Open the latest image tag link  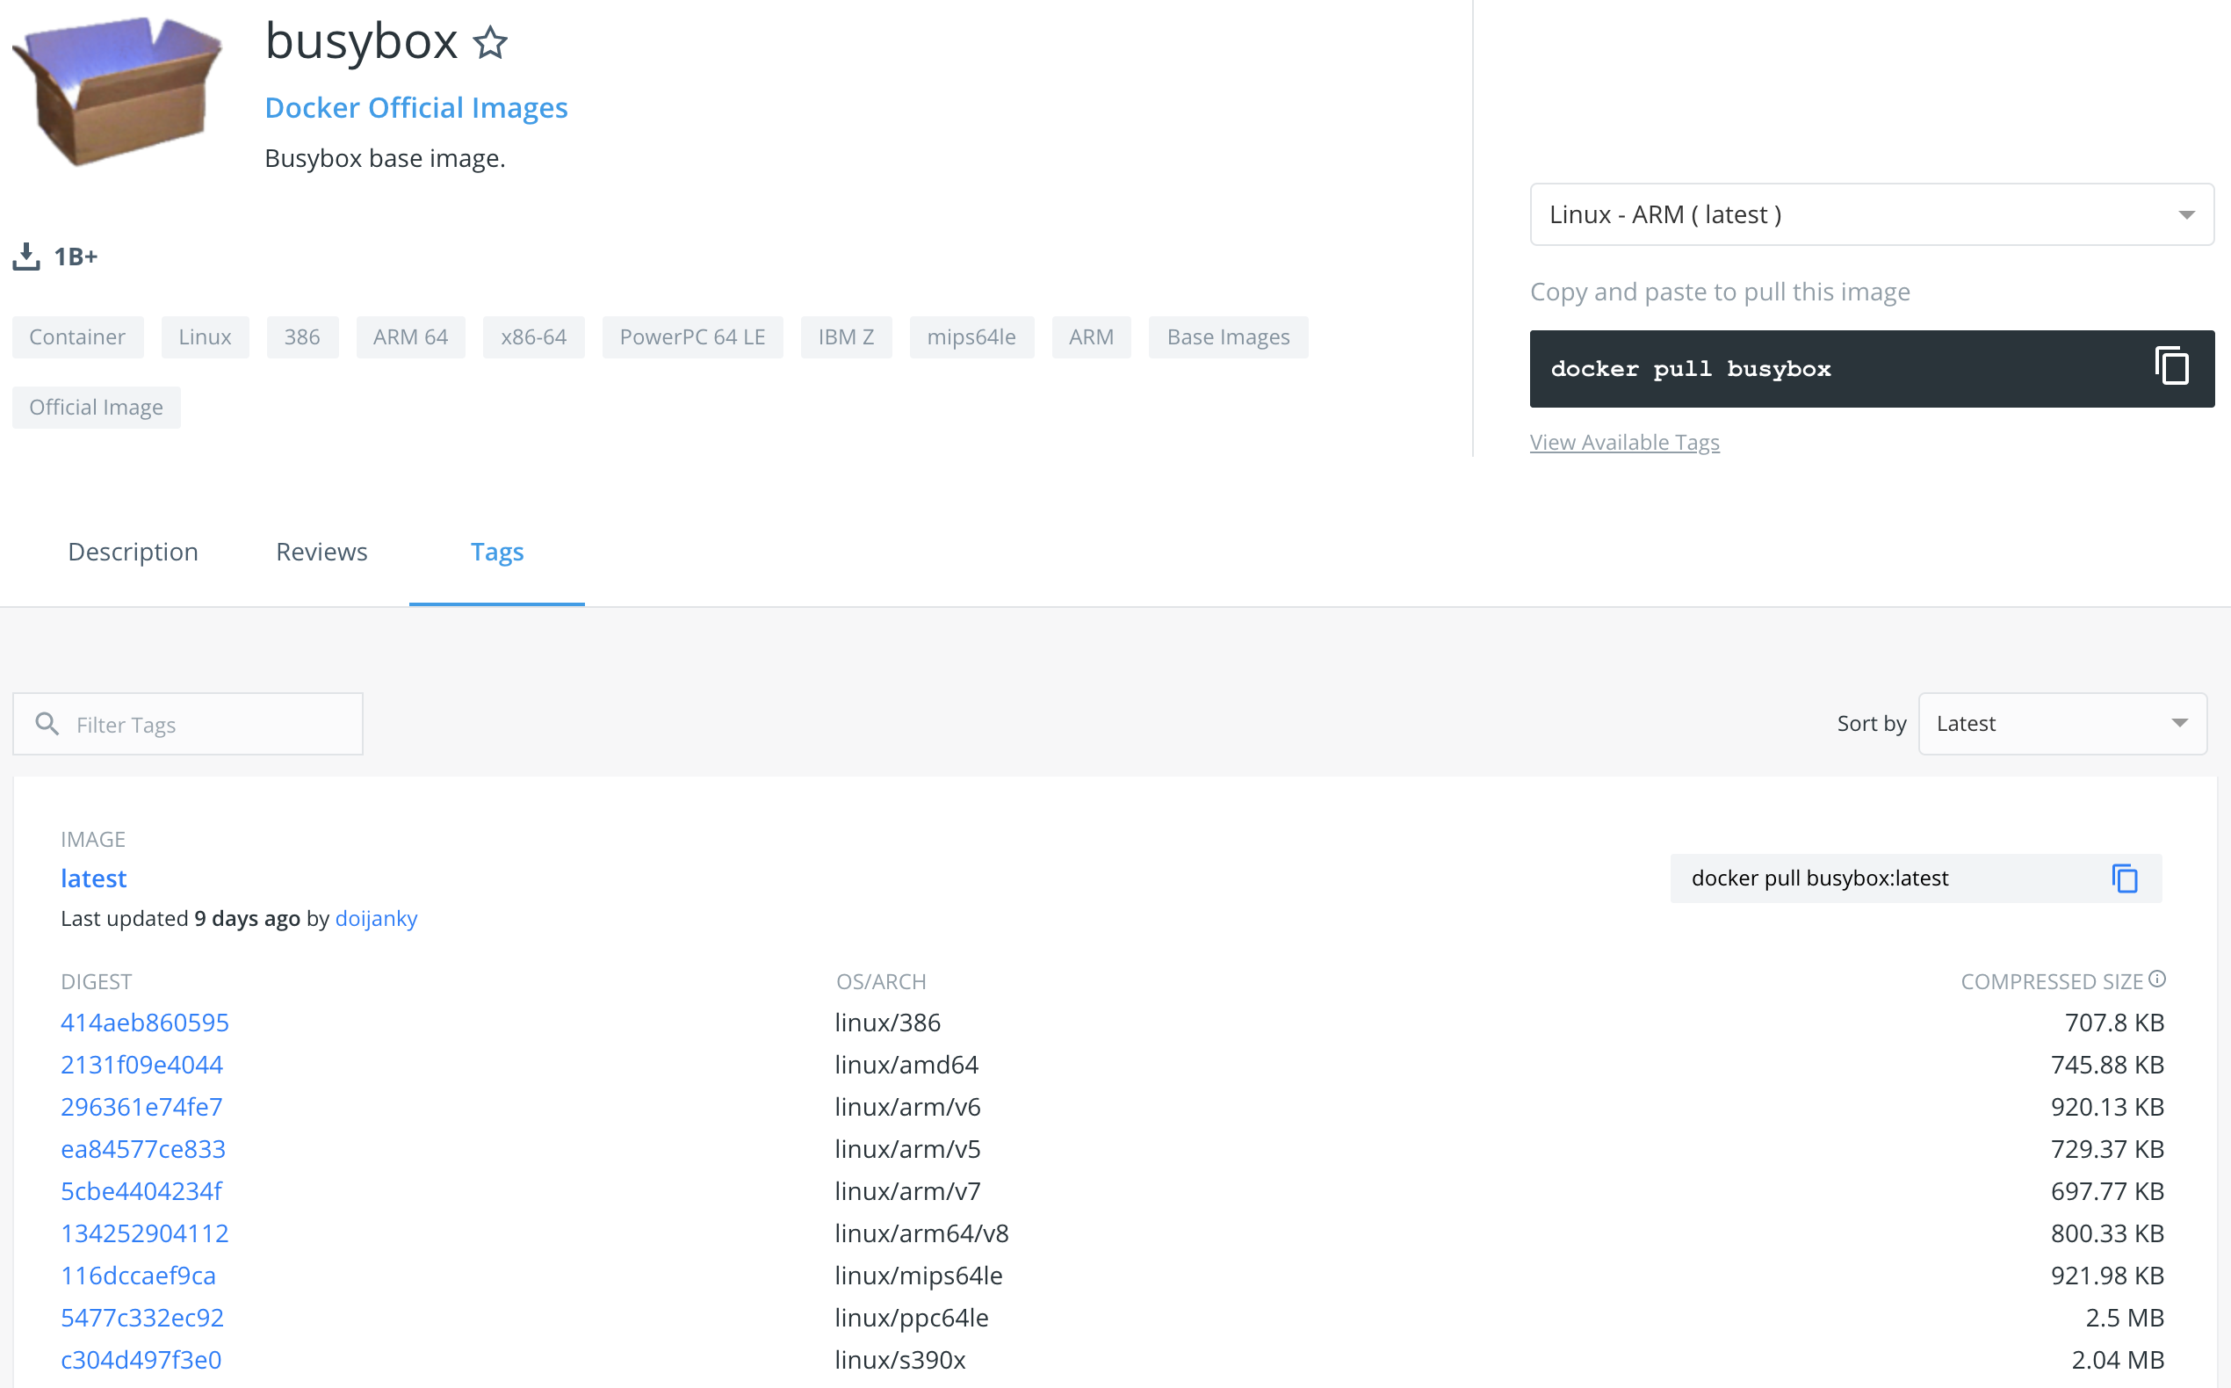(x=94, y=878)
